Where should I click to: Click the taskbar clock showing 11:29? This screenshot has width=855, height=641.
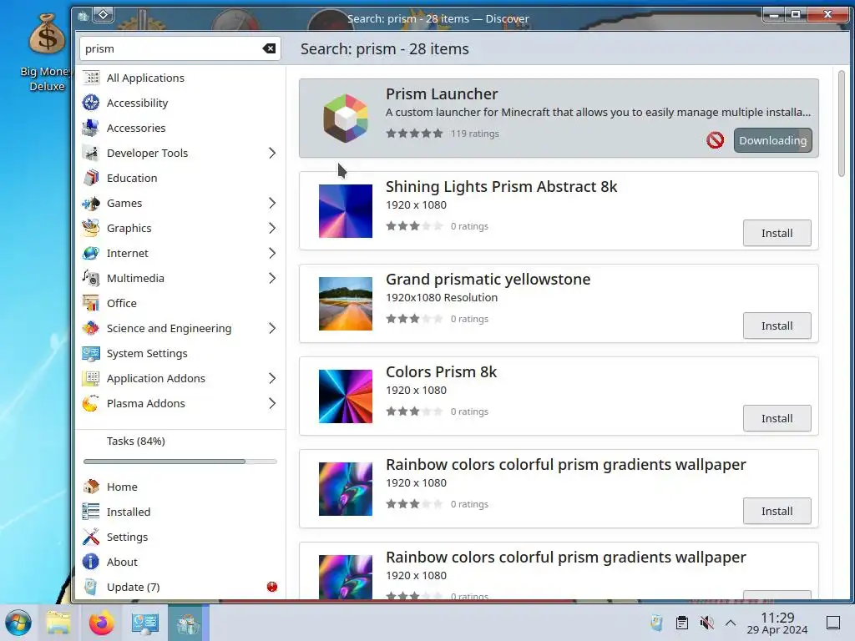pos(777,623)
